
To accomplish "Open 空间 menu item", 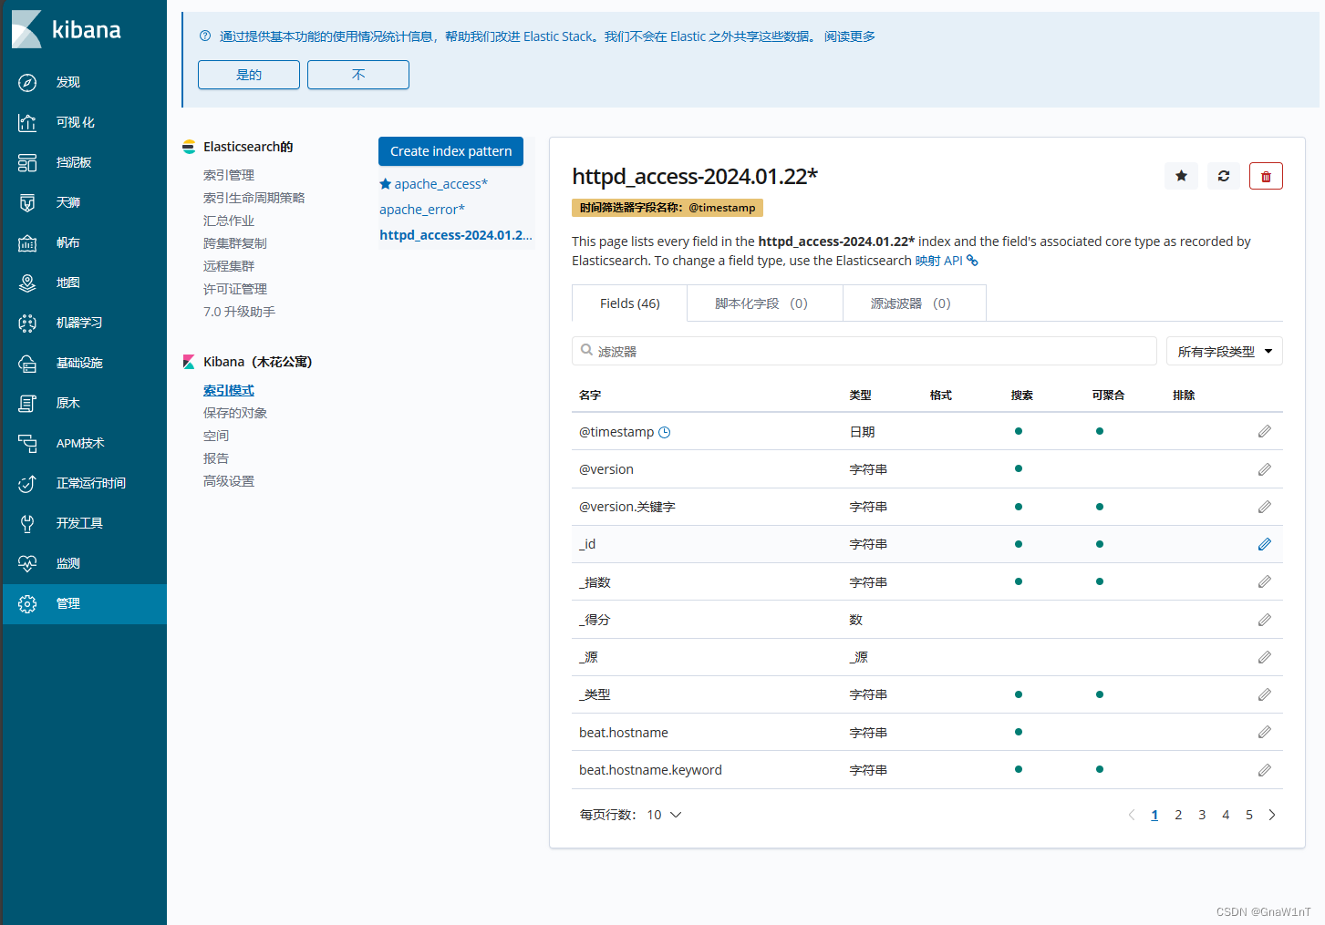I will point(216,436).
